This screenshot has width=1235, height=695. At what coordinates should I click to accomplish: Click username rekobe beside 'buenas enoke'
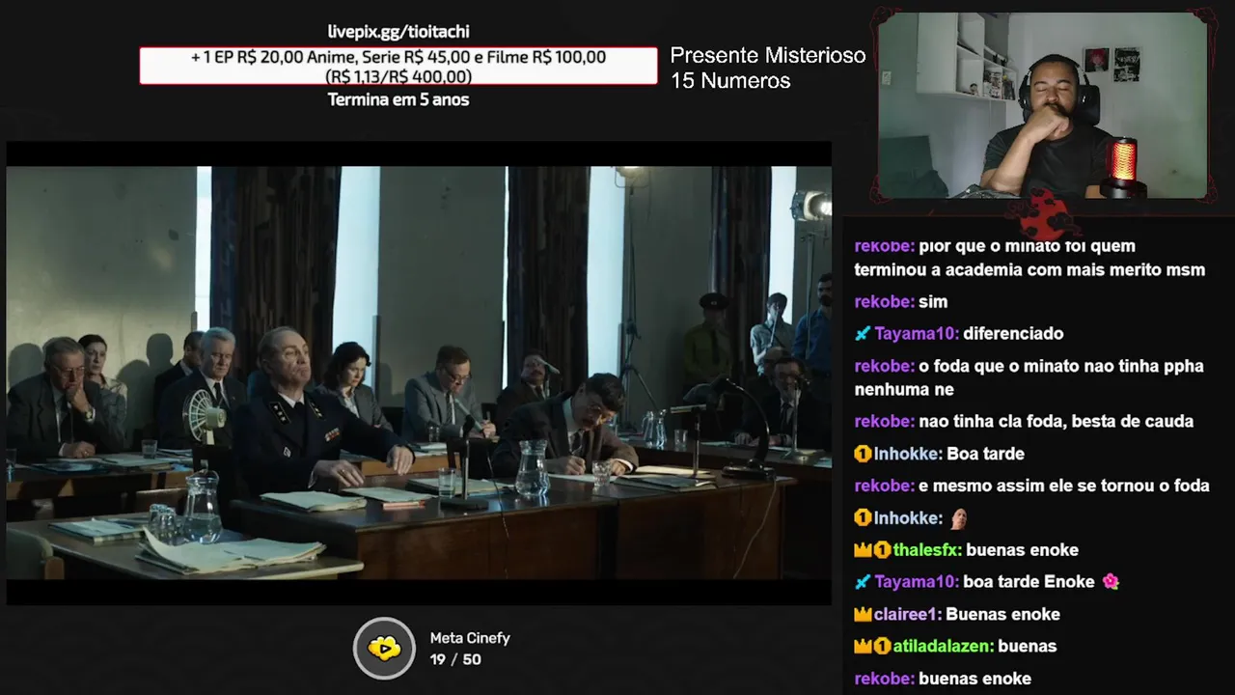(x=884, y=679)
